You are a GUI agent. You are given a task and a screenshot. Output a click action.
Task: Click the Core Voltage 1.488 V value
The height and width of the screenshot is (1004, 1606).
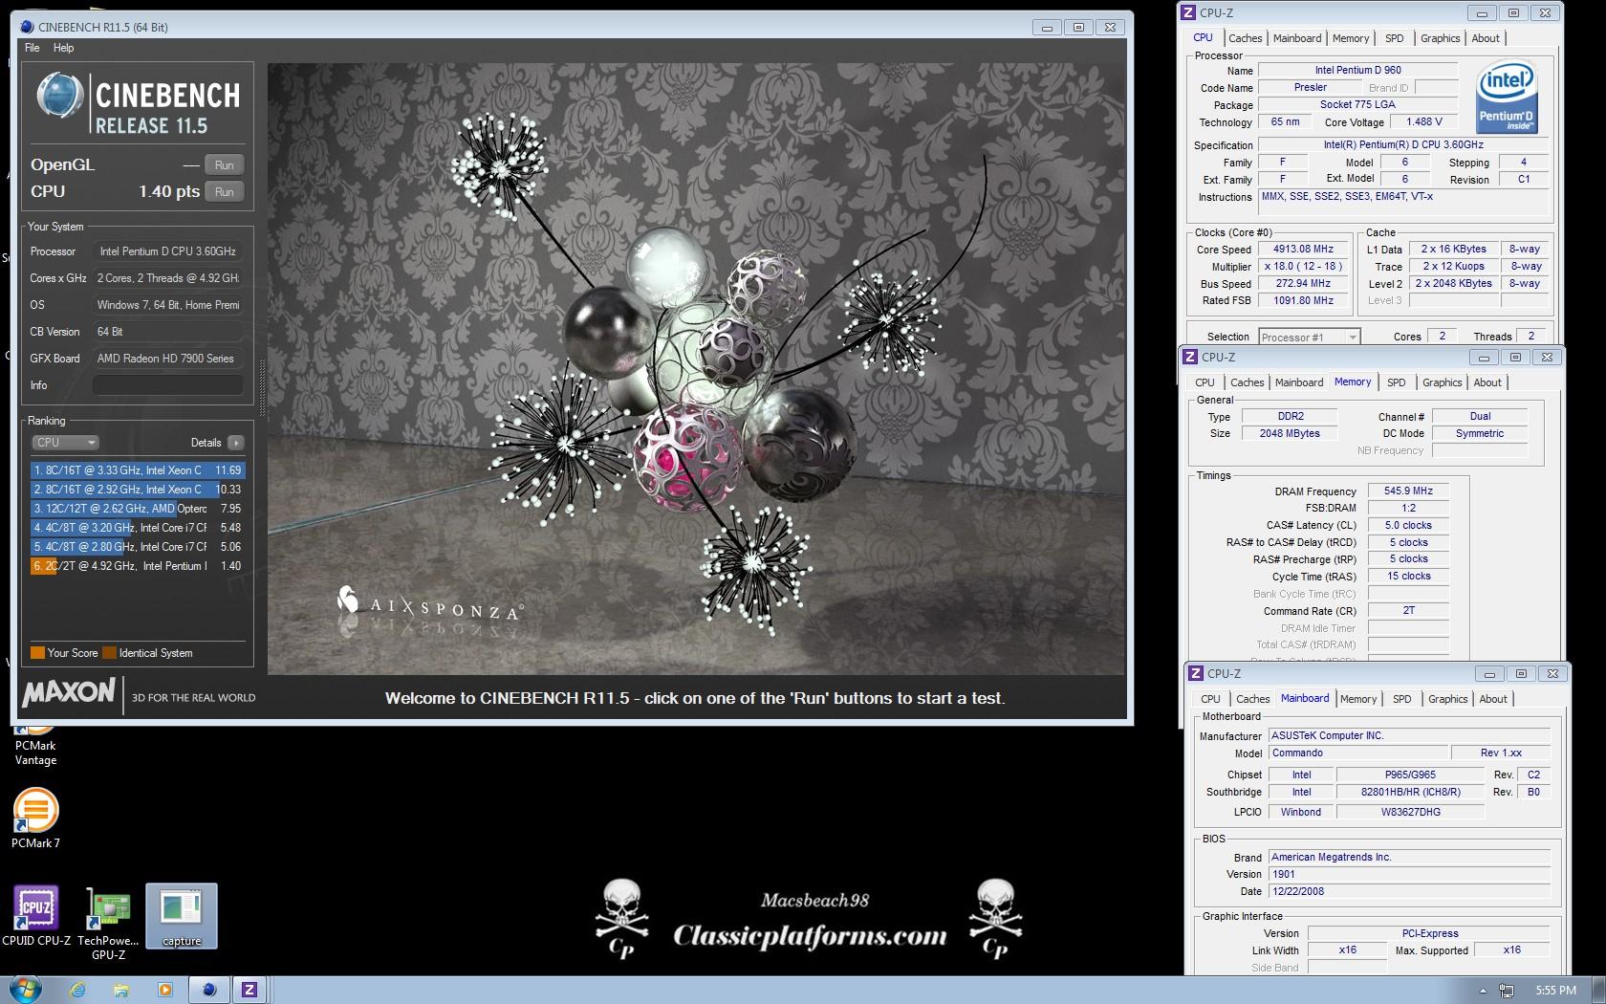(1423, 122)
